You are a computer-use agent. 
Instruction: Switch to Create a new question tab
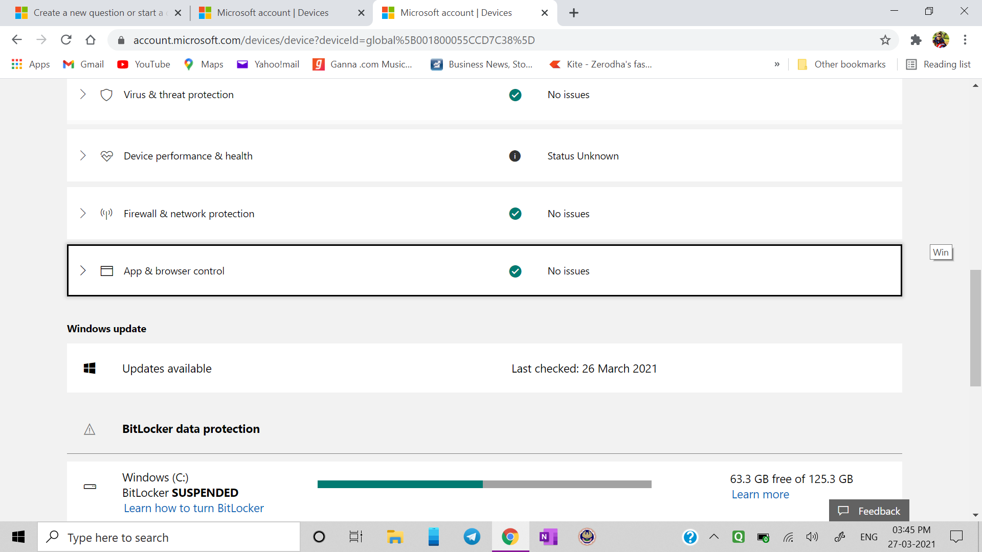[x=97, y=13]
